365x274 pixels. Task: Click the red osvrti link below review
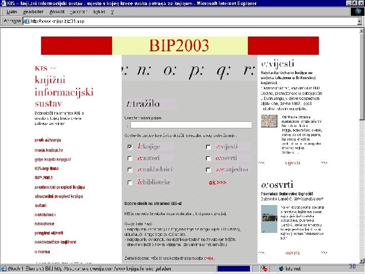pos(293,253)
